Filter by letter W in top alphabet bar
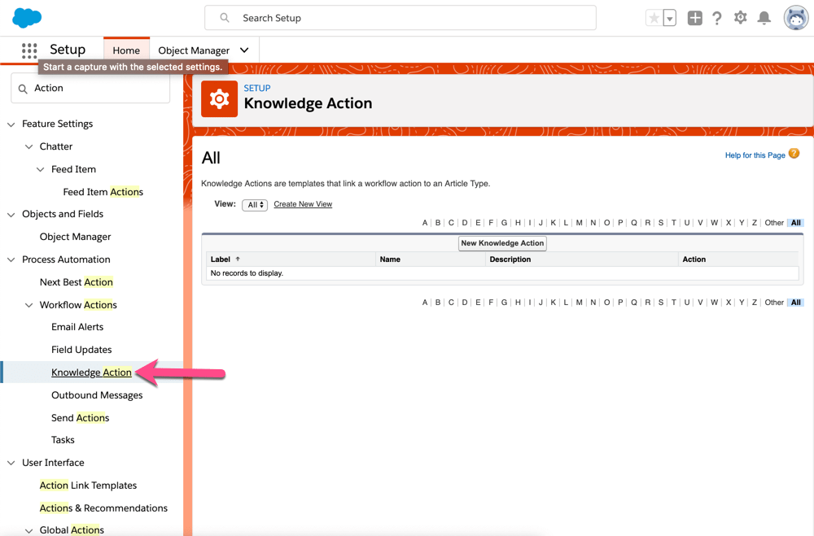This screenshot has width=814, height=536. tap(714, 223)
